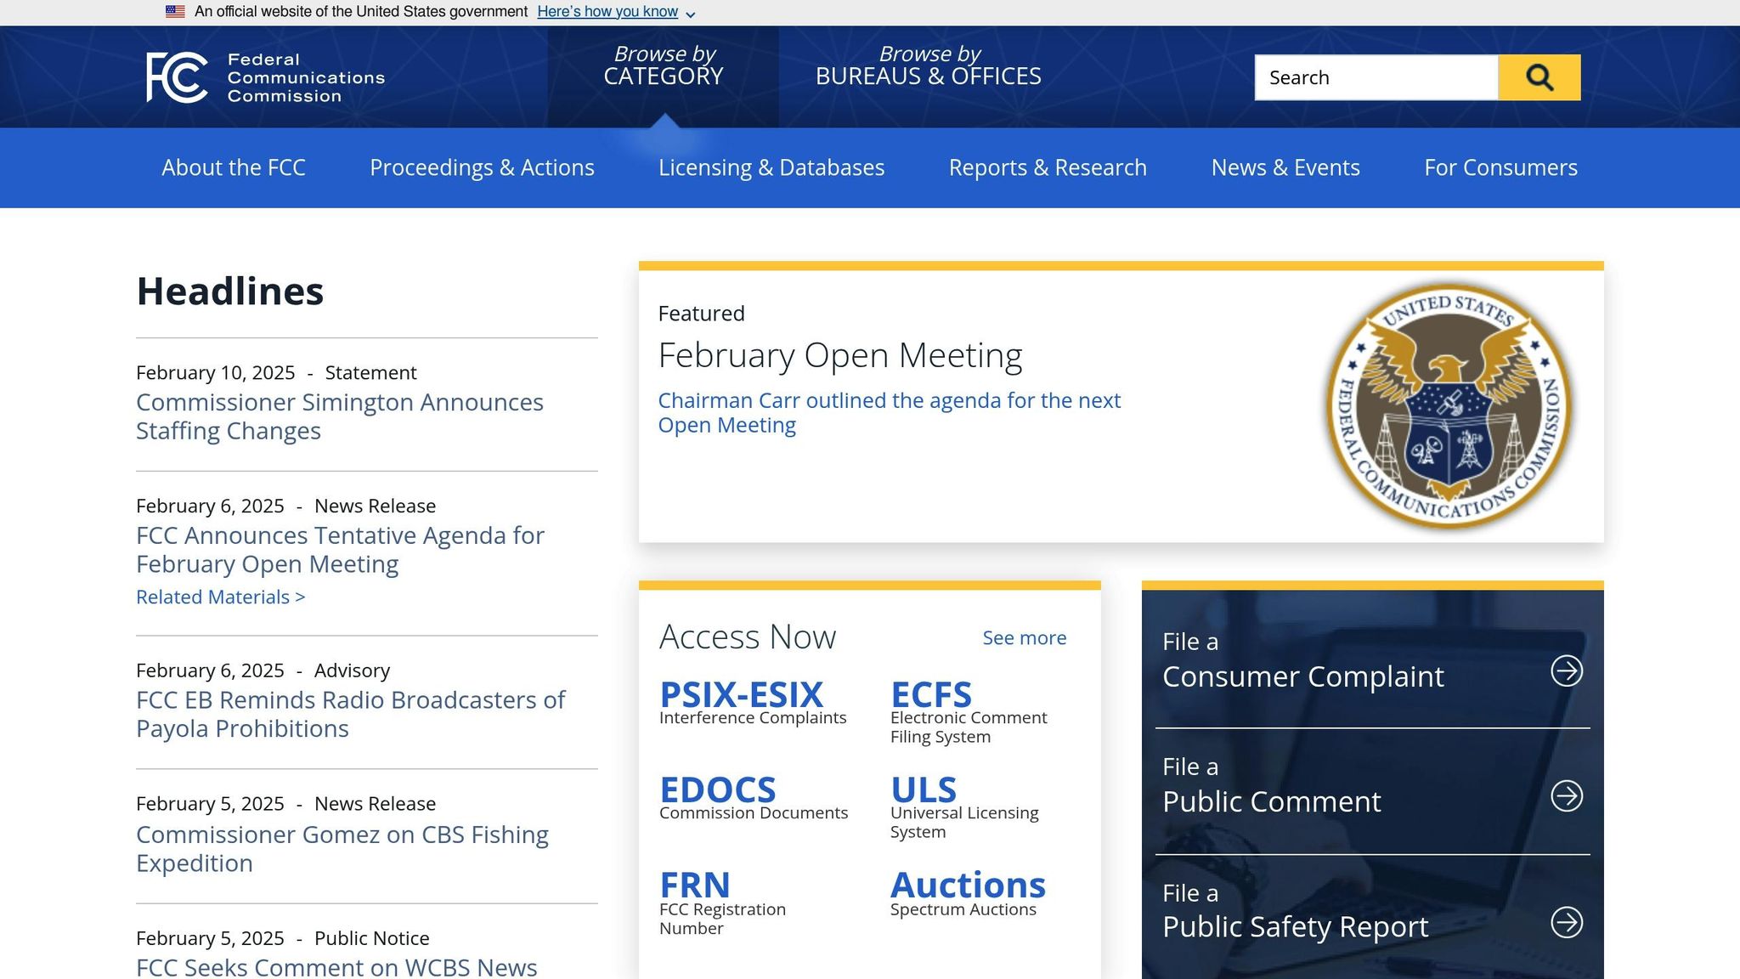
Task: Open Reports & Research menu
Action: (1048, 167)
